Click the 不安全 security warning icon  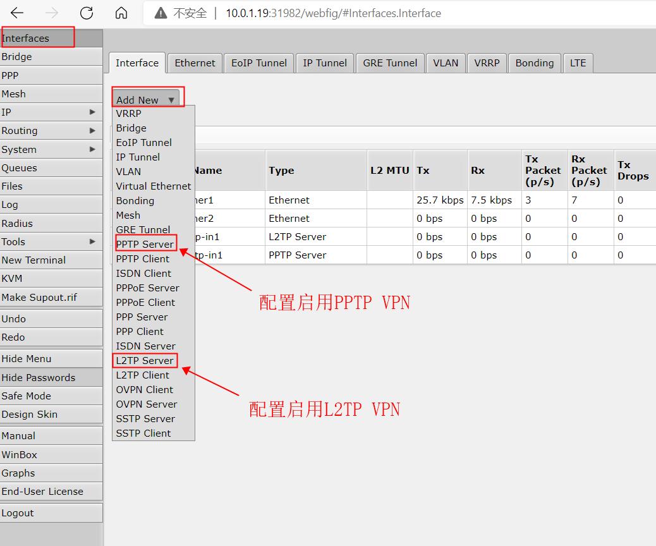pos(160,13)
